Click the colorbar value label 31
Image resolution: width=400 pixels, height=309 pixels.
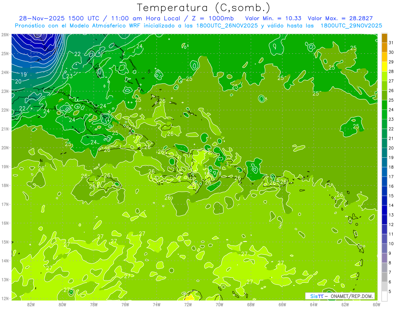pyautogui.click(x=391, y=43)
